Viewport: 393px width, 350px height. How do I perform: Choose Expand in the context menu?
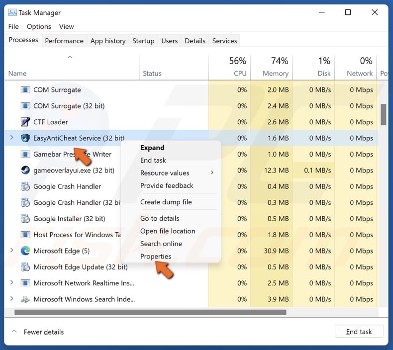tap(171, 148)
